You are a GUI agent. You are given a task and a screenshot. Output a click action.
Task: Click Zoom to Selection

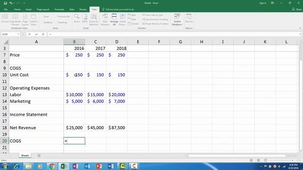94,20
